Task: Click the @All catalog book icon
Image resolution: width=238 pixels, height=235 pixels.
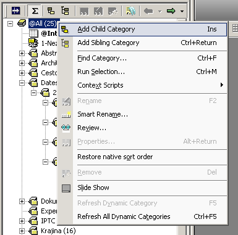Action: 22,23
